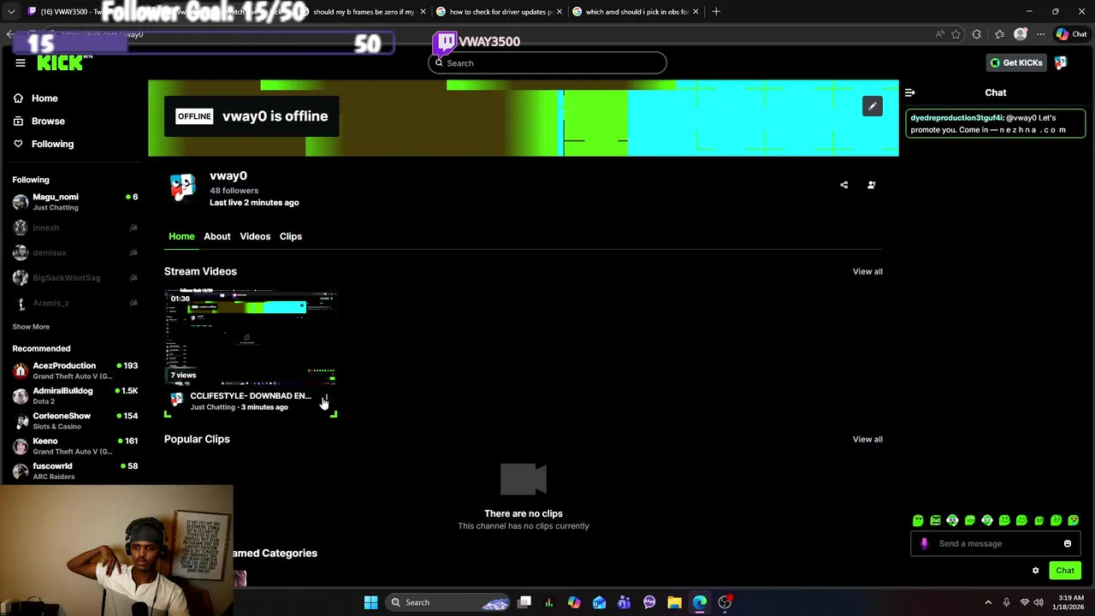This screenshot has height=616, width=1095.
Task: Open recommended channel AcezProduction
Action: 75,370
